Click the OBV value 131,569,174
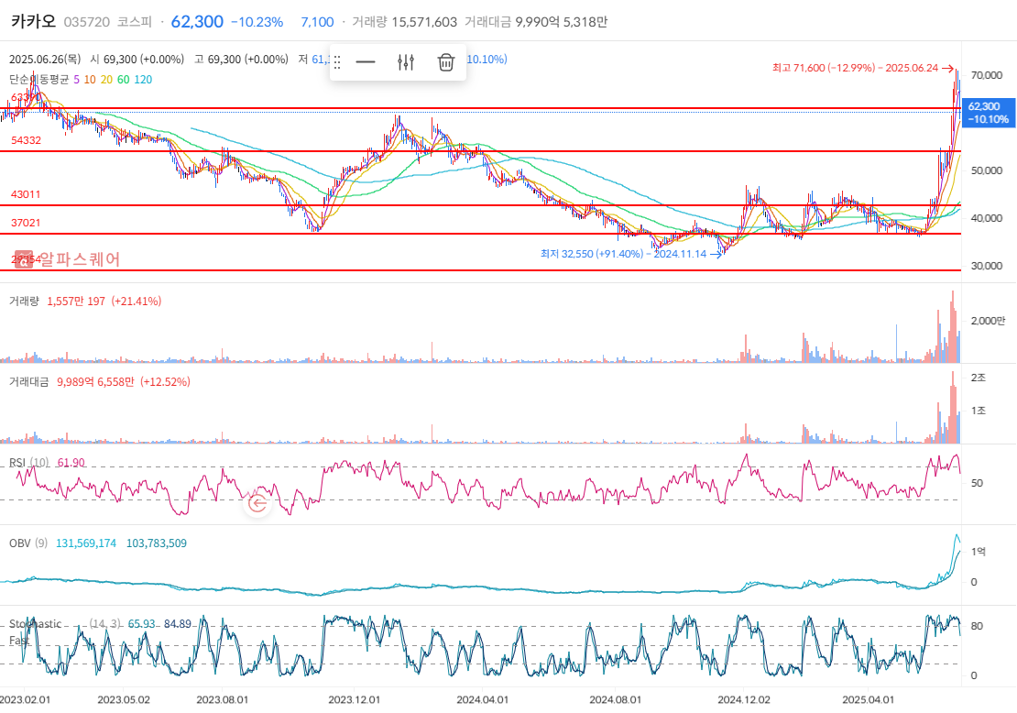 pos(86,543)
